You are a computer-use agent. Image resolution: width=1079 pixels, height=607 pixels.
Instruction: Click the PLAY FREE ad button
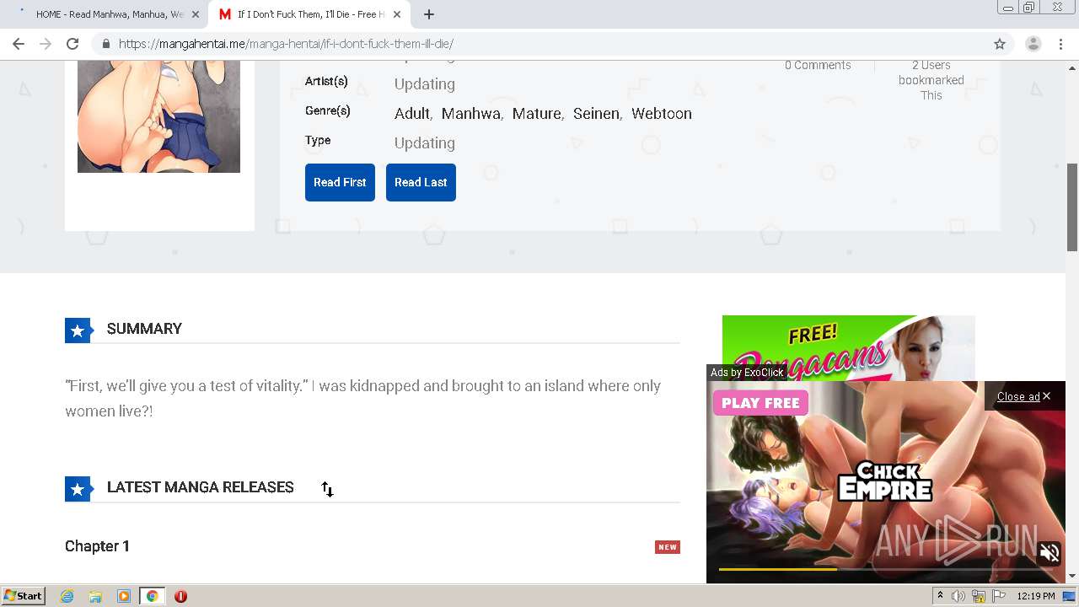760,403
